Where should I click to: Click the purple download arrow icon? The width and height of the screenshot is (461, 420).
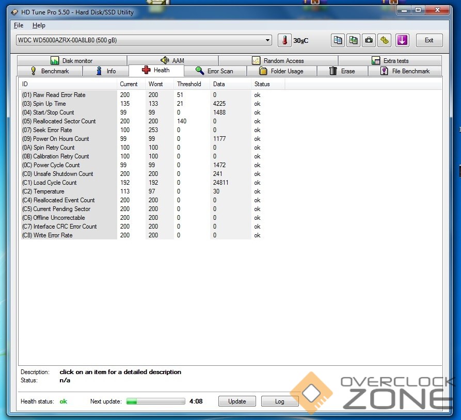[x=402, y=40]
